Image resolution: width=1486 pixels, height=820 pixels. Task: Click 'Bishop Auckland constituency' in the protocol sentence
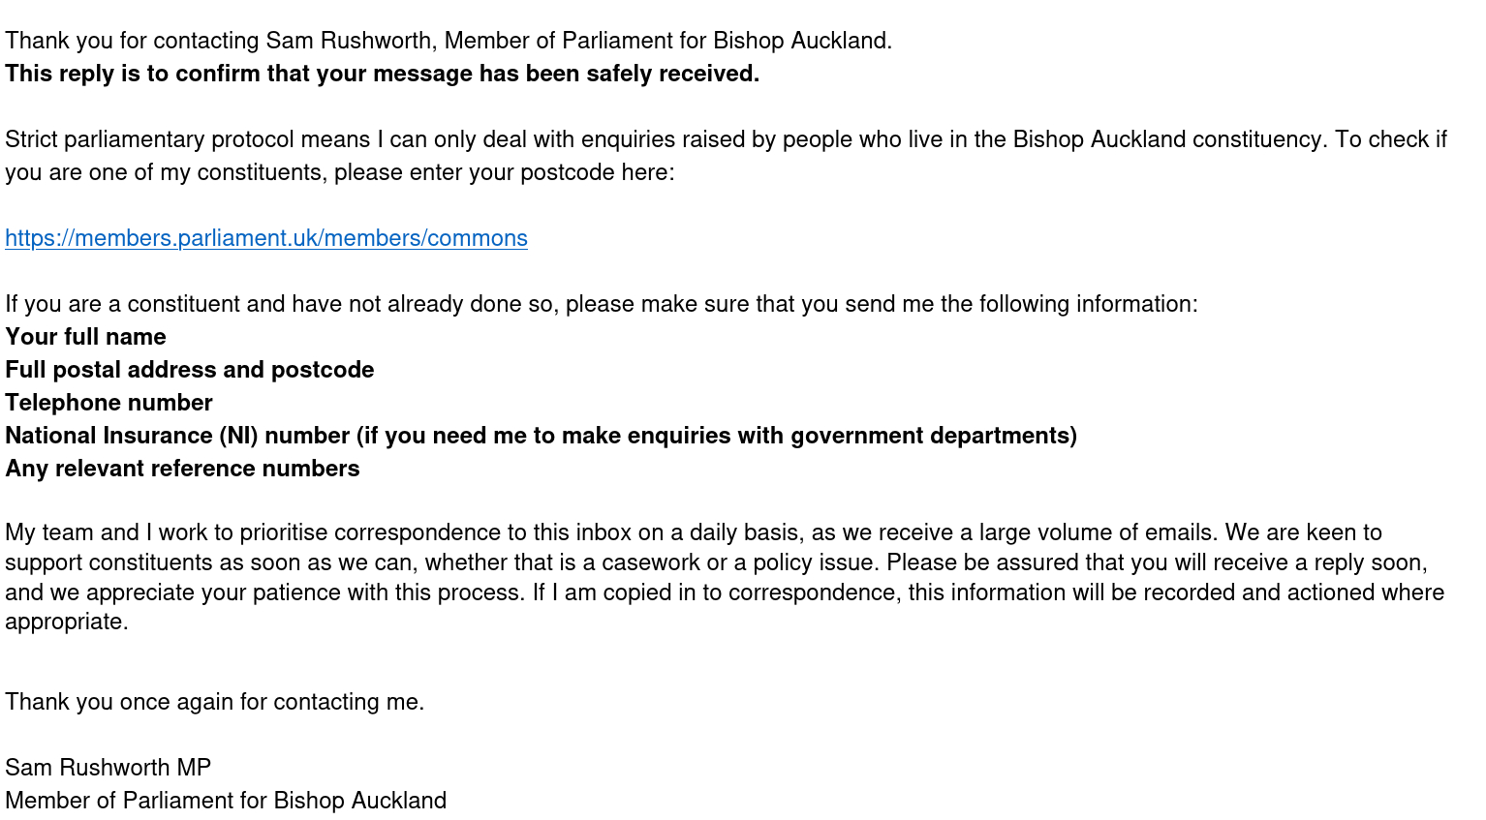(x=1167, y=139)
